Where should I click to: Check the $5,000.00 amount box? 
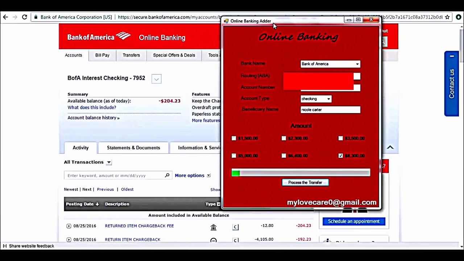click(234, 156)
